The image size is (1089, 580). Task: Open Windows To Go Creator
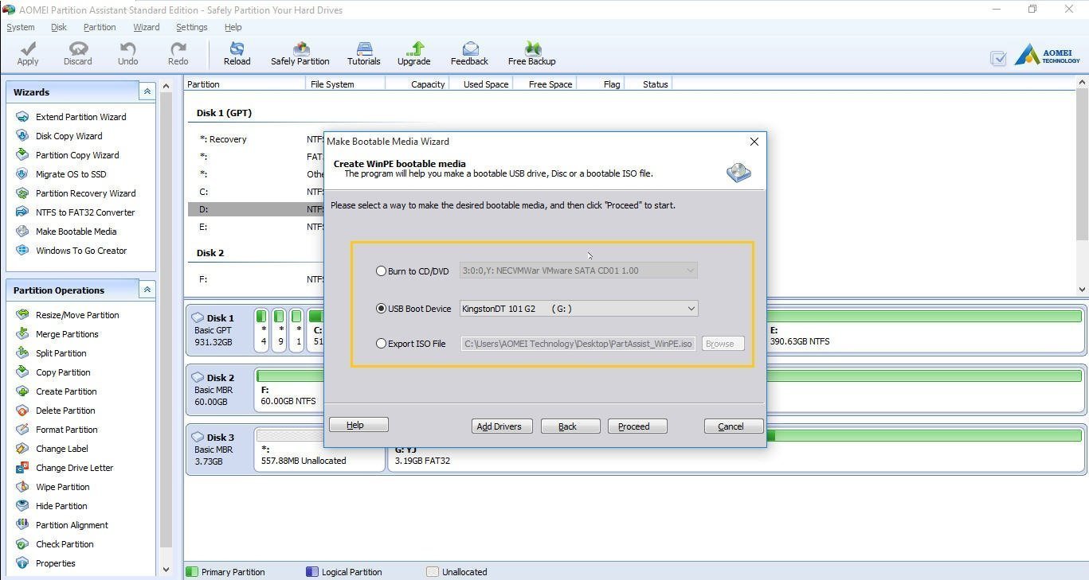(x=81, y=251)
